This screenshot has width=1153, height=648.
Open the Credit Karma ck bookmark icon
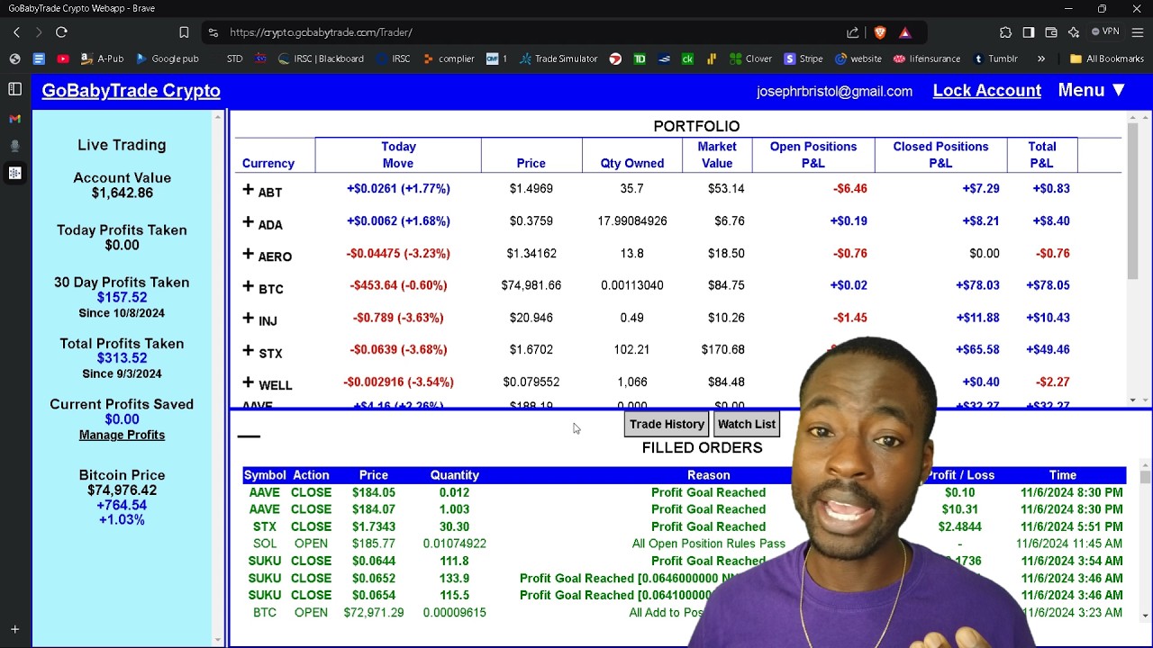[687, 58]
